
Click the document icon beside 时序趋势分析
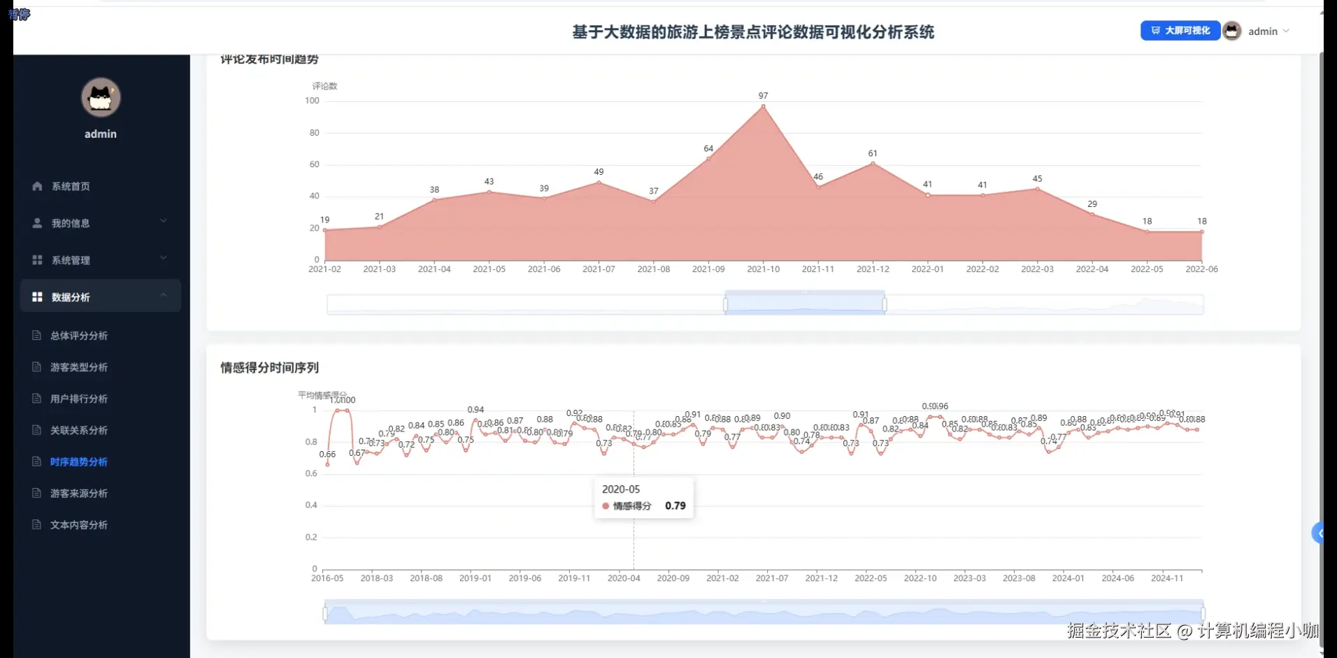(36, 461)
